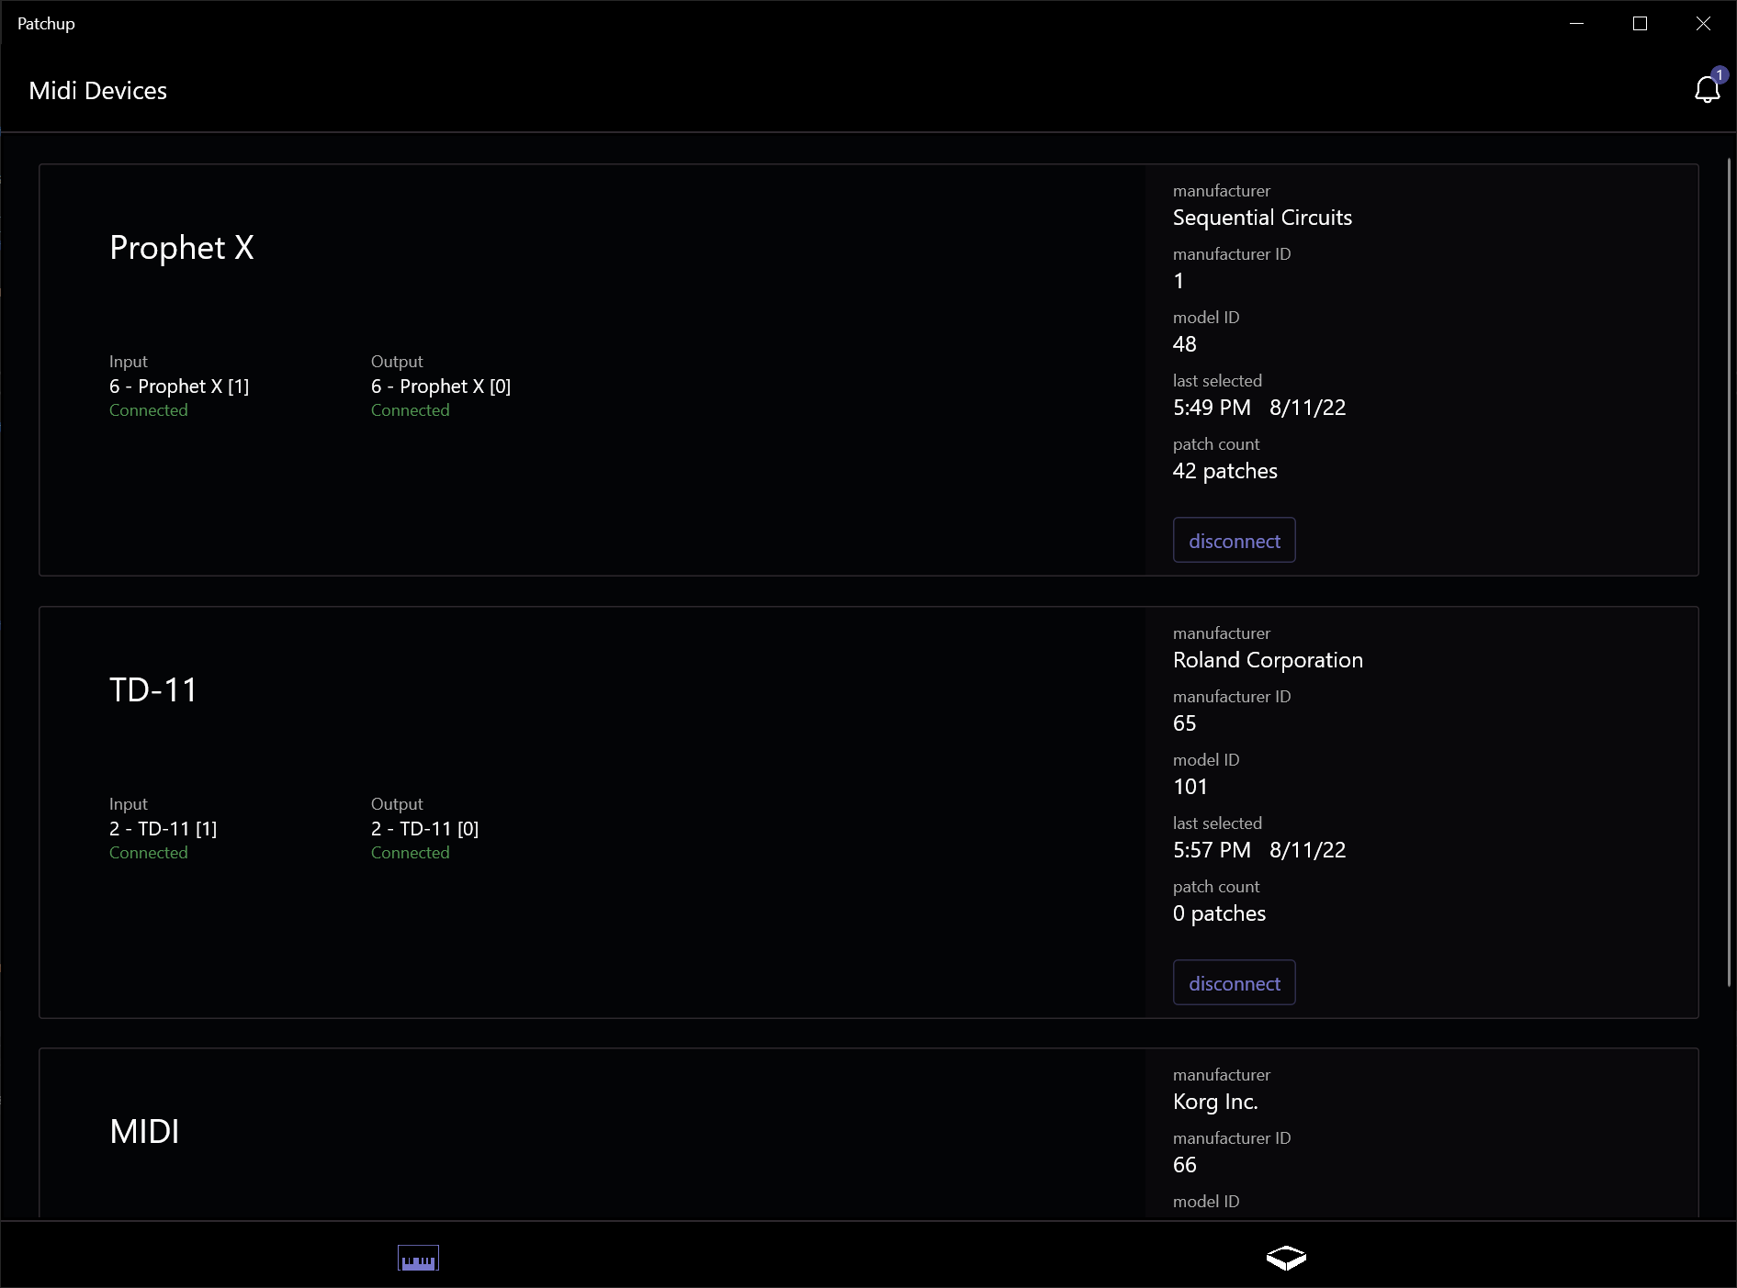
Task: Click the "42 patches" count
Action: 1225,471
